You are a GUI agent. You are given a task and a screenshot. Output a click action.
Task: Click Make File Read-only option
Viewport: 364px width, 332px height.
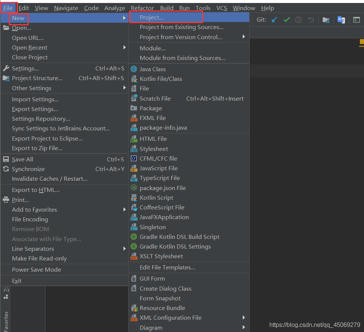pos(39,258)
